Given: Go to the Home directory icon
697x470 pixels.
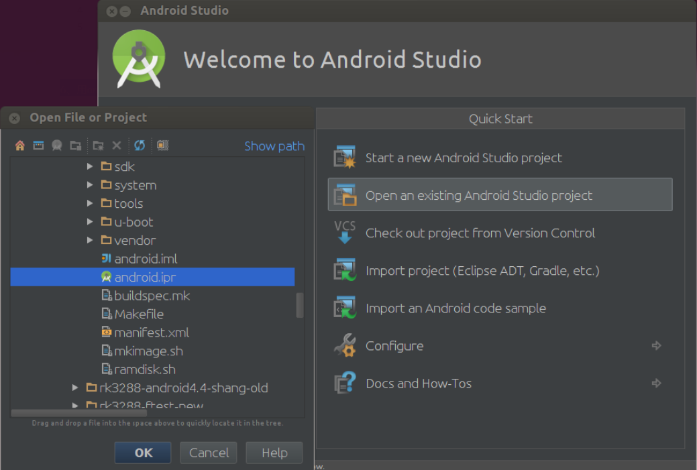Looking at the screenshot, I should [x=20, y=145].
